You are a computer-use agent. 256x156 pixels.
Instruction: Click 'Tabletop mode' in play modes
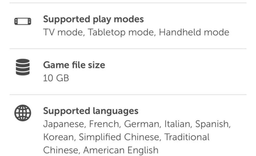[121, 32]
